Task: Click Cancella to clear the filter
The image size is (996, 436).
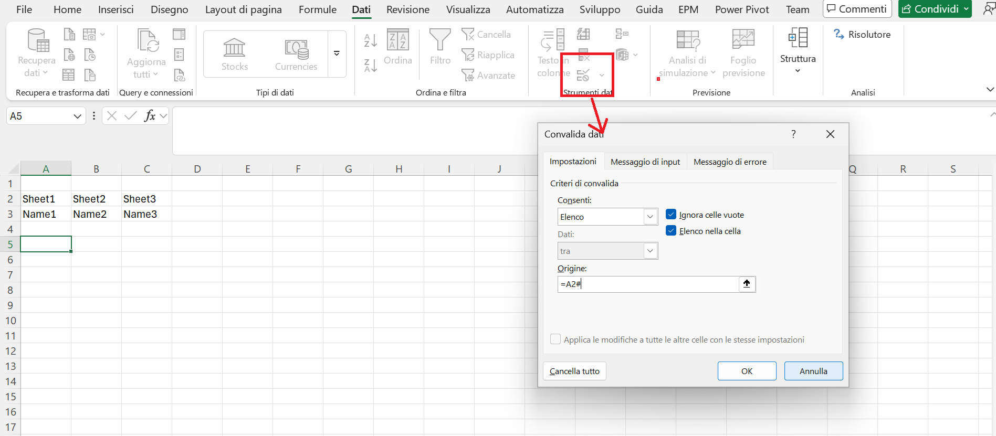Action: [486, 35]
